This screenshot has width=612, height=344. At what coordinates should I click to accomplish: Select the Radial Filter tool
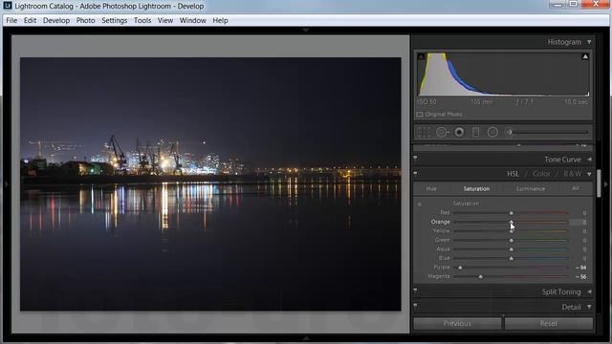coord(492,133)
